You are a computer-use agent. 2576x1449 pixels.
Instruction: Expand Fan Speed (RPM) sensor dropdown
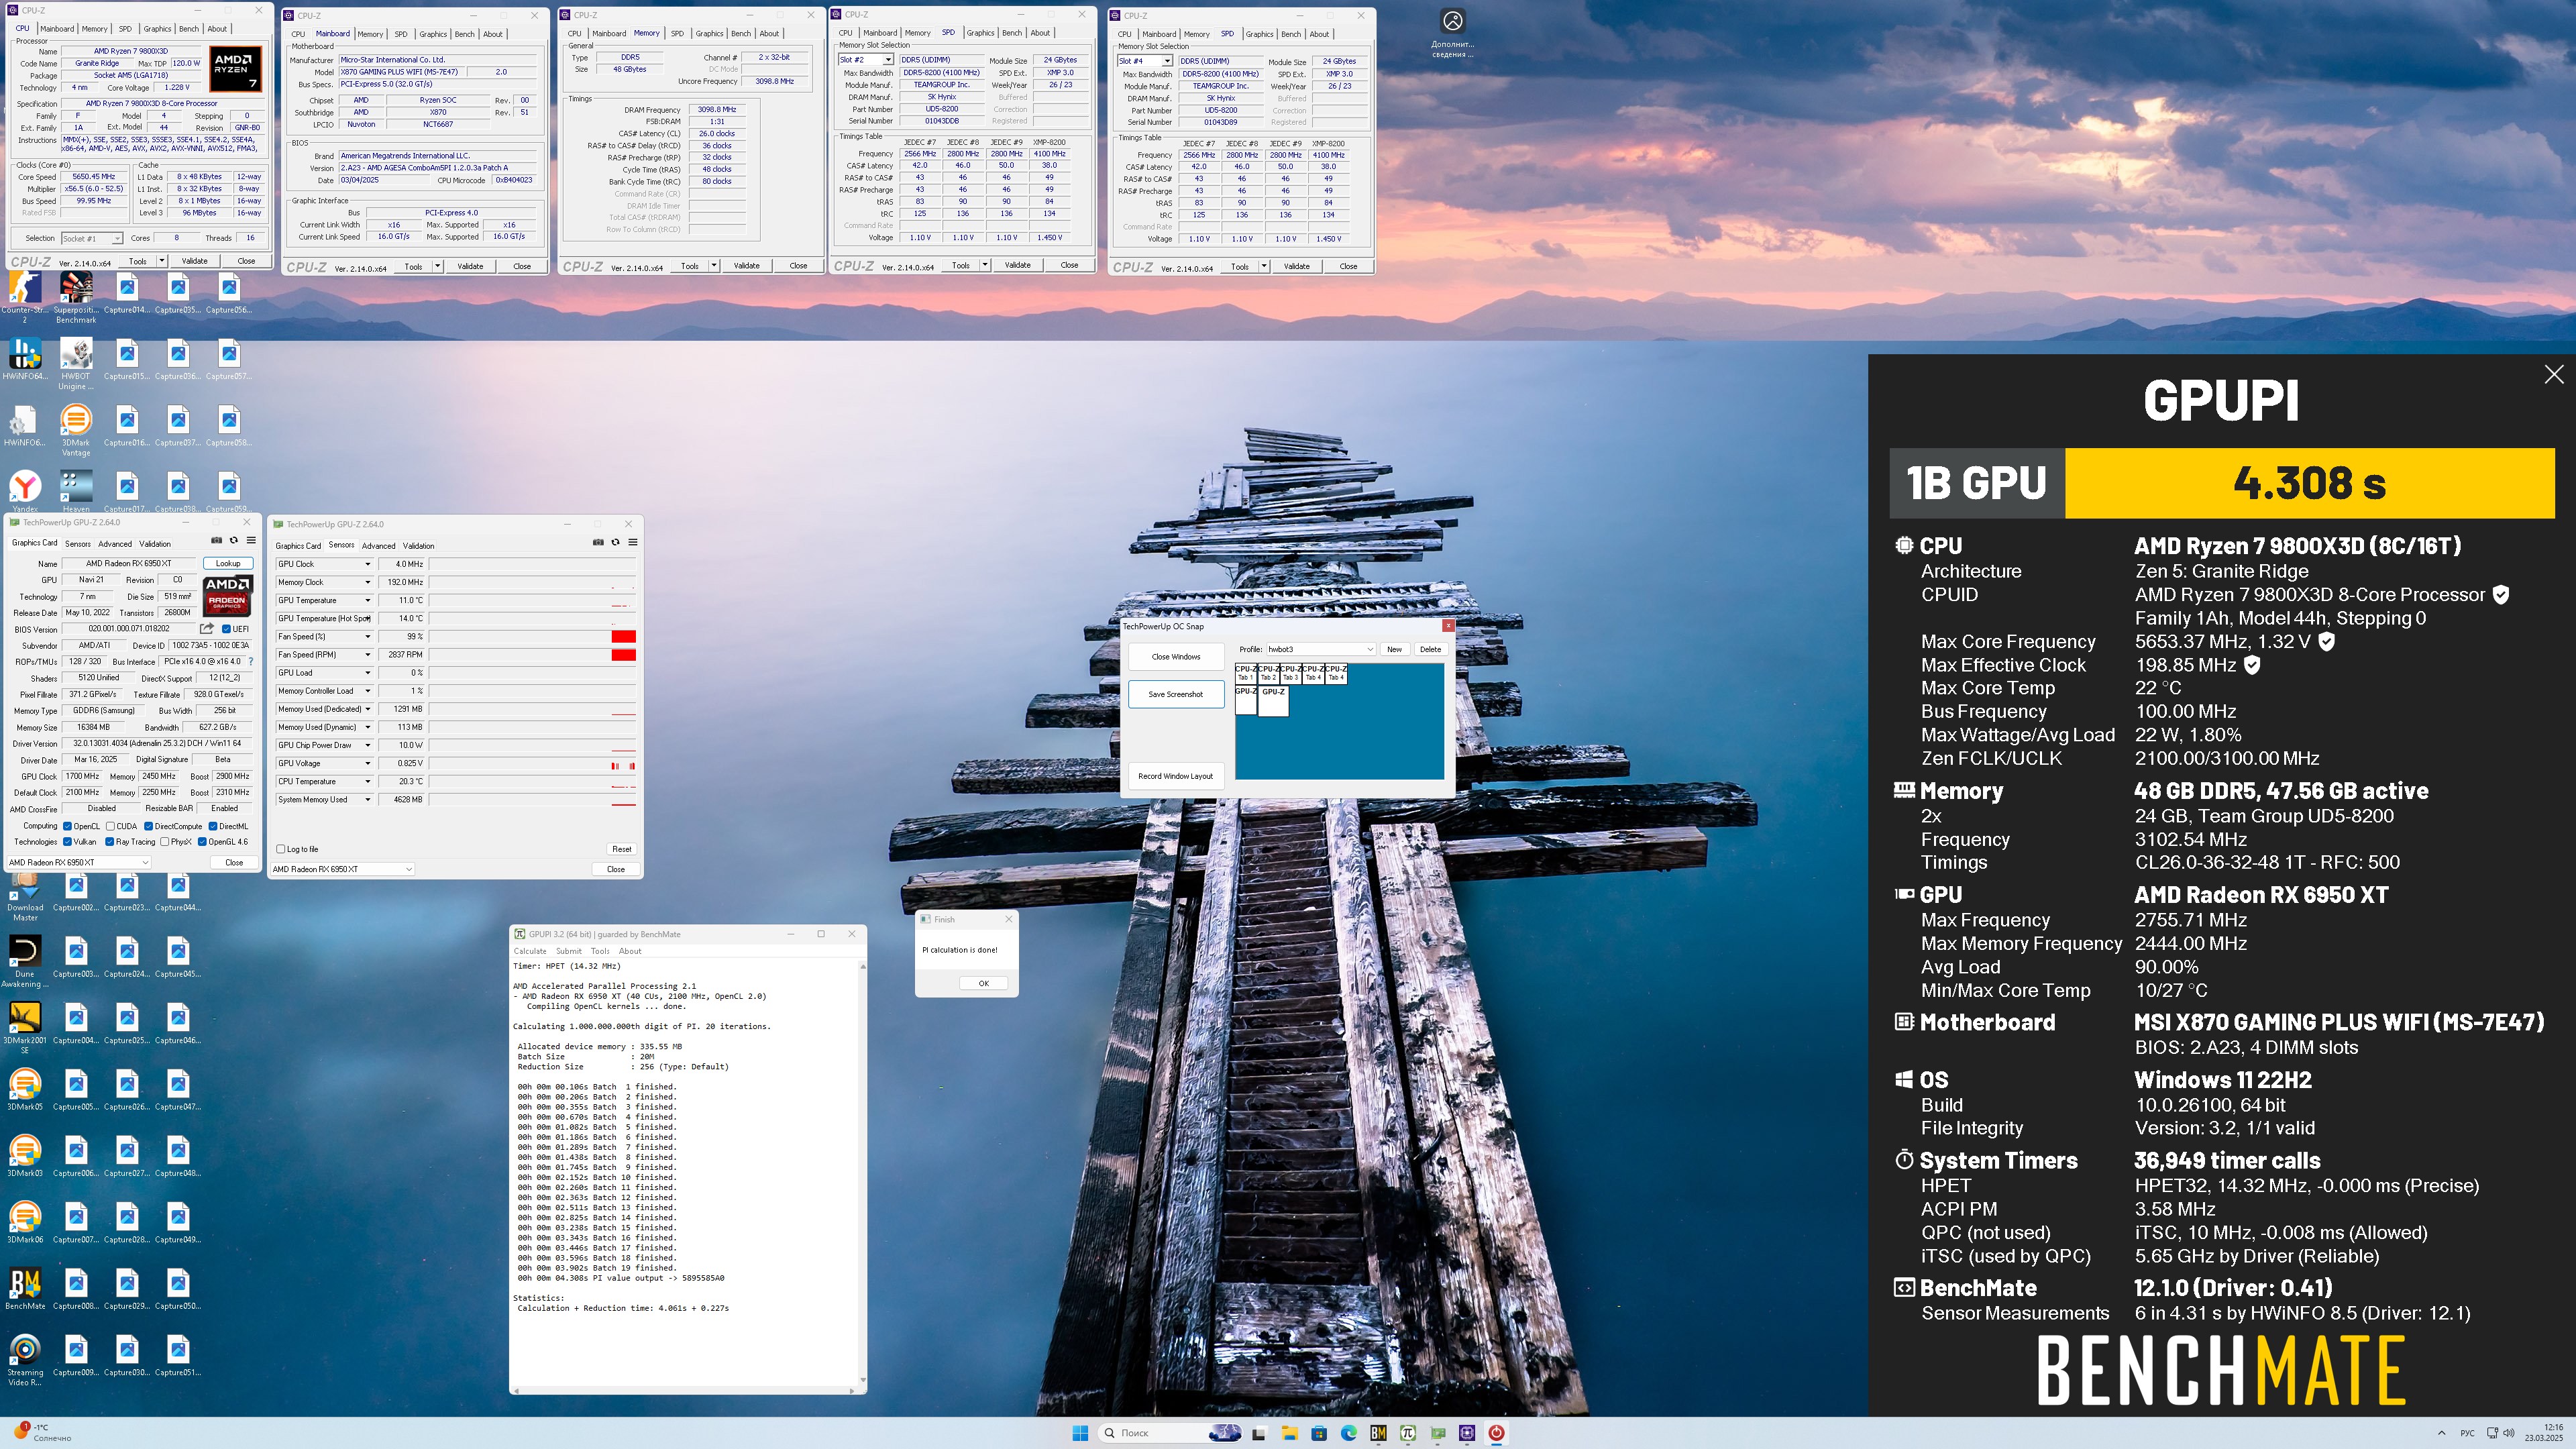pyautogui.click(x=367, y=655)
